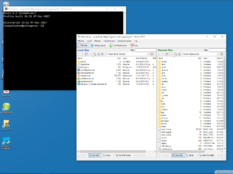Open the Window menu
233x174 pixels.
click(81, 41)
